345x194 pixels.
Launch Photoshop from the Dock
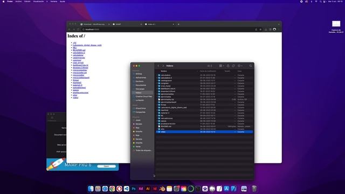134,189
